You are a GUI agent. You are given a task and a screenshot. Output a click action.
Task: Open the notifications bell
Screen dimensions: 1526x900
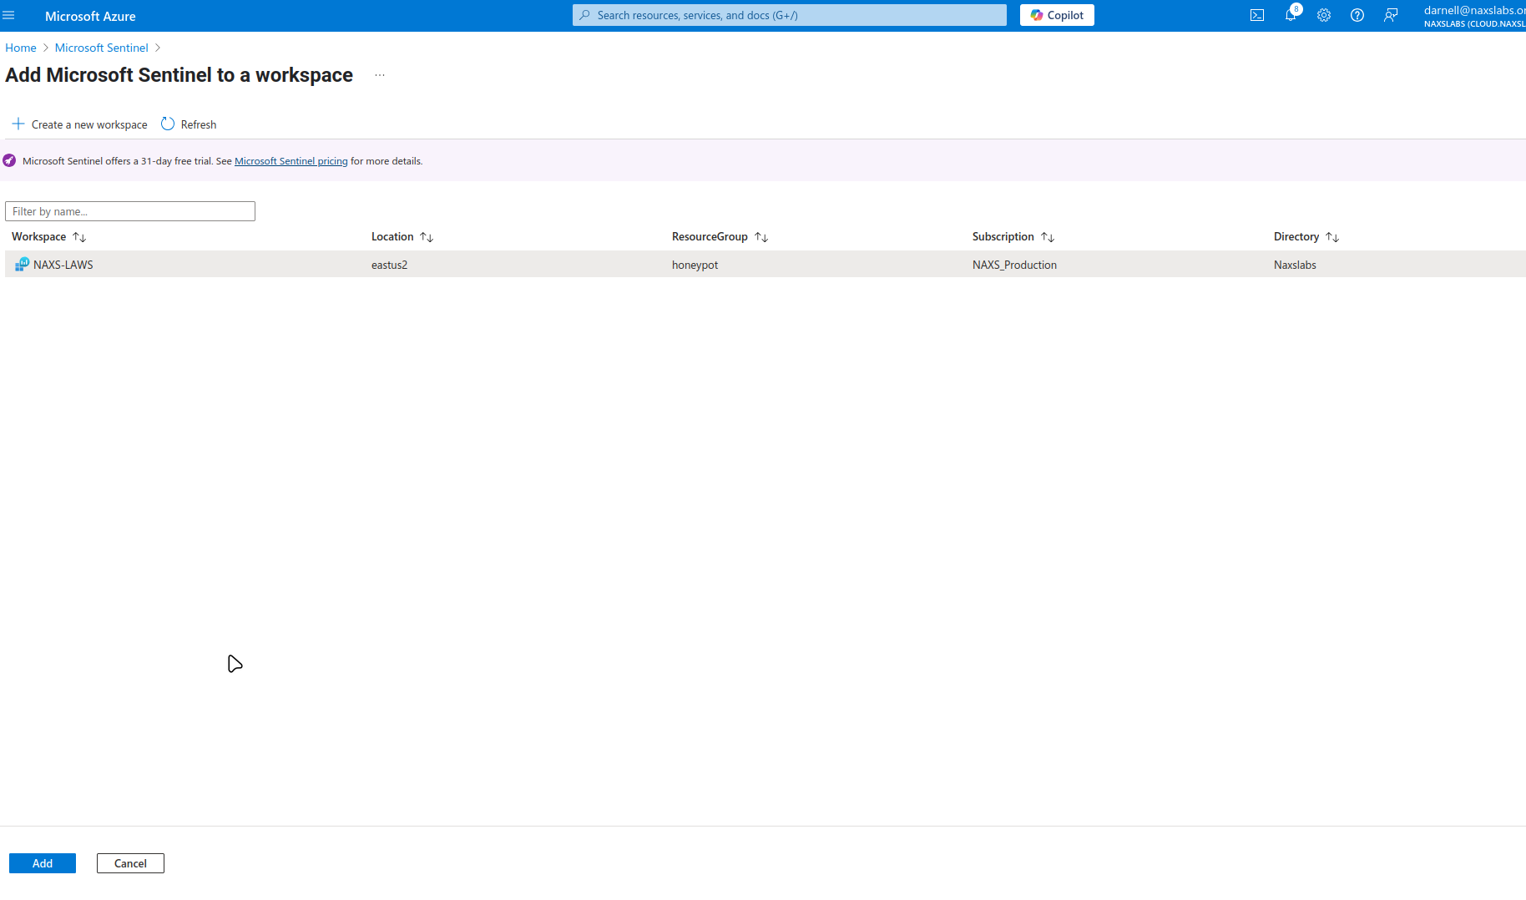pos(1291,15)
